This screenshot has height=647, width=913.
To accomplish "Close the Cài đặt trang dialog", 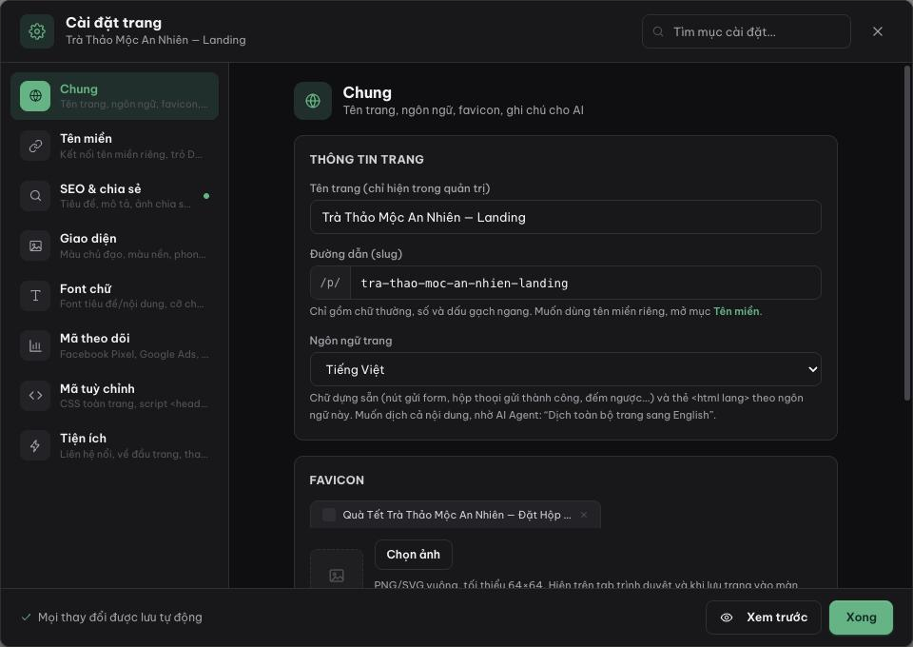I will tap(878, 31).
